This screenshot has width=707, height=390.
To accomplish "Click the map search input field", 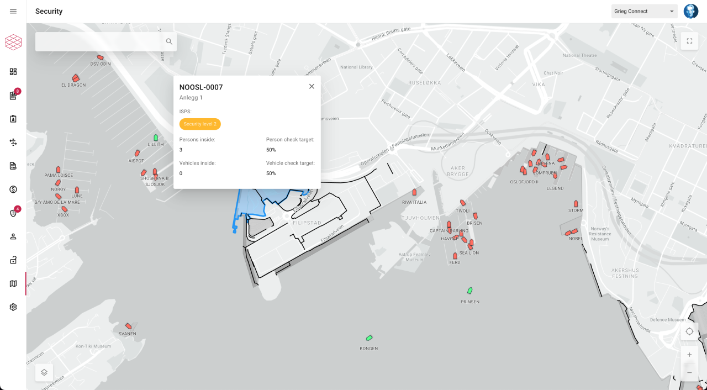I will point(99,41).
